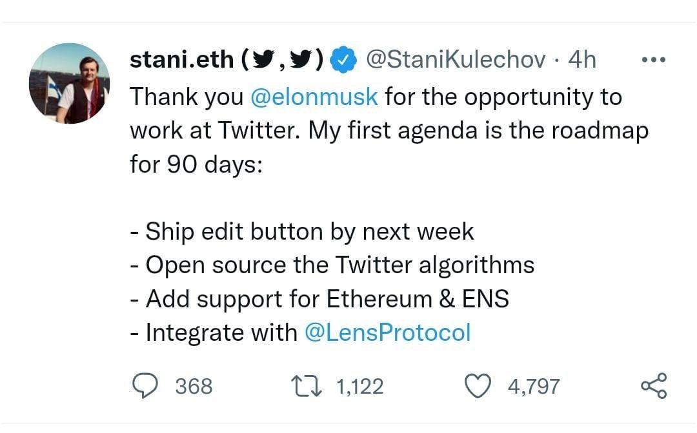The height and width of the screenshot is (433, 697).
Task: Like the tweet with the heart icon
Action: pyautogui.click(x=478, y=385)
